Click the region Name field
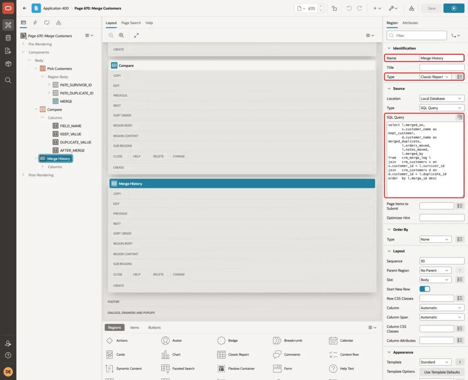 point(442,58)
